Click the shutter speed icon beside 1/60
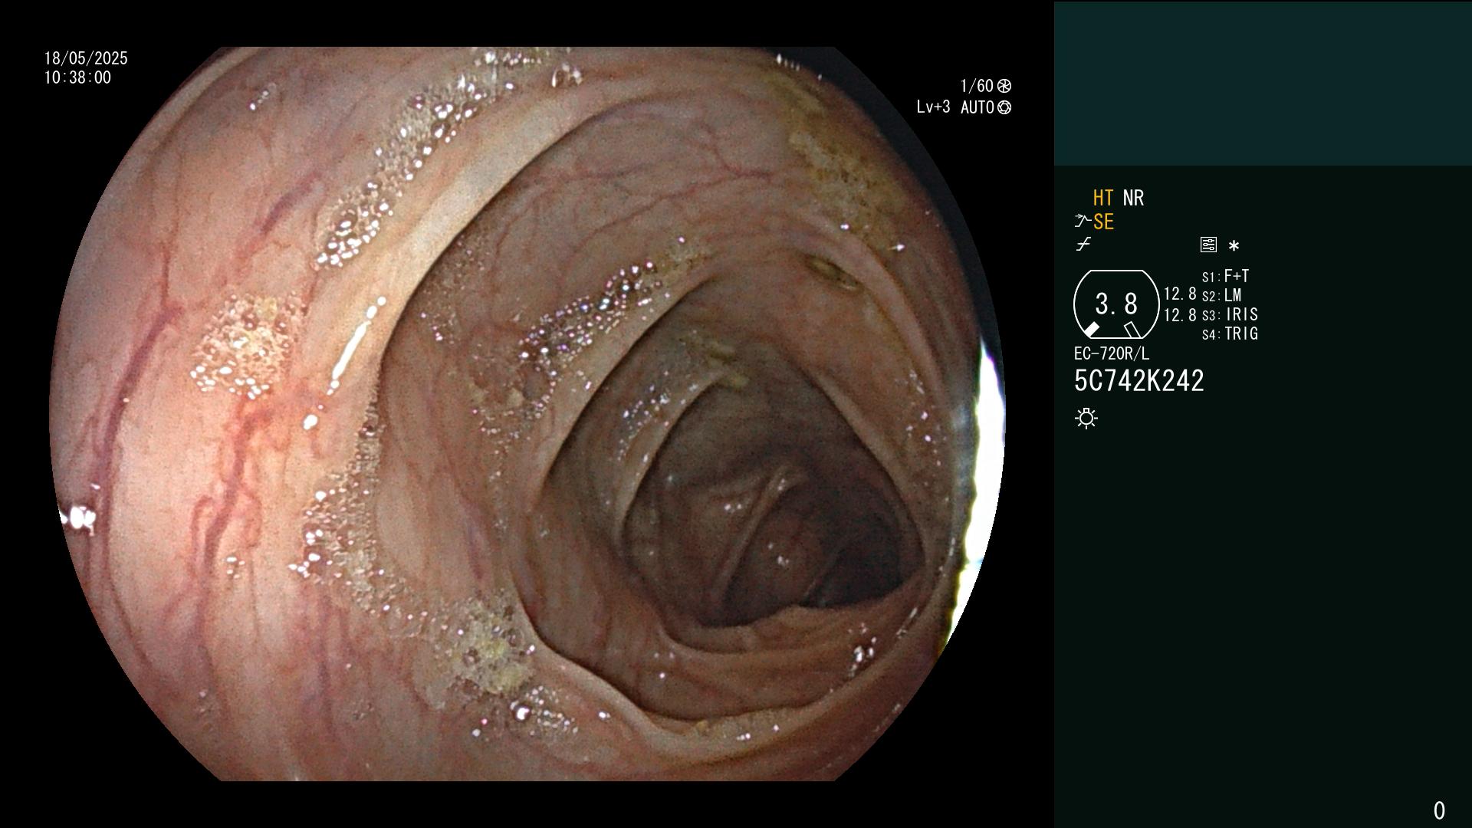The image size is (1472, 828). tap(1004, 86)
